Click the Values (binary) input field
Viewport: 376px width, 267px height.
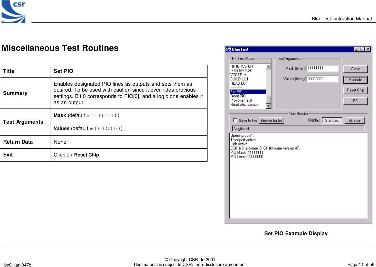click(x=323, y=79)
